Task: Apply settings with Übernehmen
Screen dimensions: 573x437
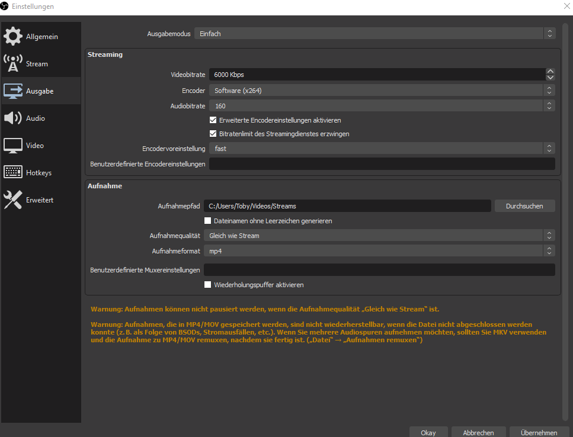Action: point(539,432)
